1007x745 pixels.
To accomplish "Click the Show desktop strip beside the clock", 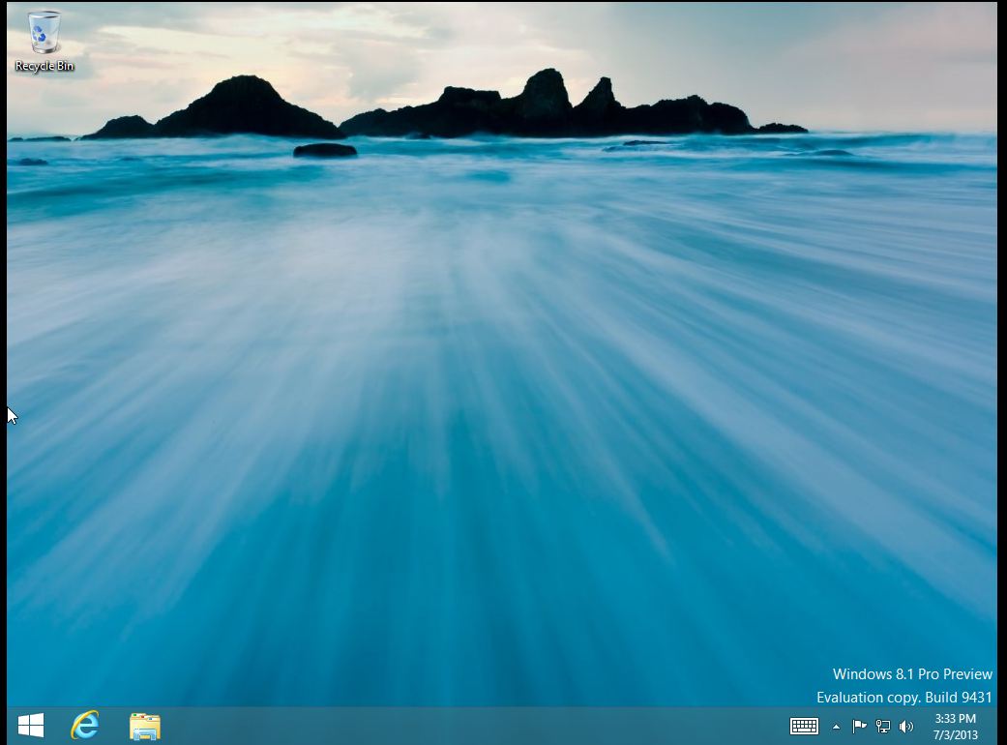I will coord(994,727).
